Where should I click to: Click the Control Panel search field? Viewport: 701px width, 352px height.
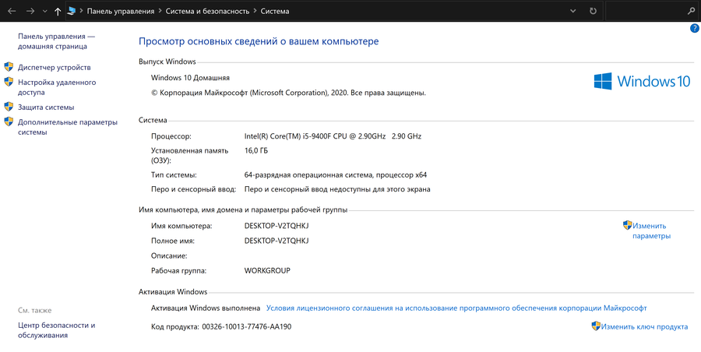645,12
